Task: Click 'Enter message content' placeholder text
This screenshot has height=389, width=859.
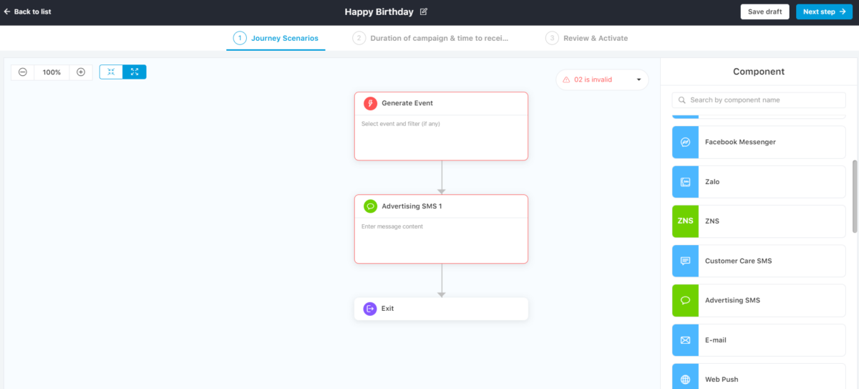Action: coord(392,226)
